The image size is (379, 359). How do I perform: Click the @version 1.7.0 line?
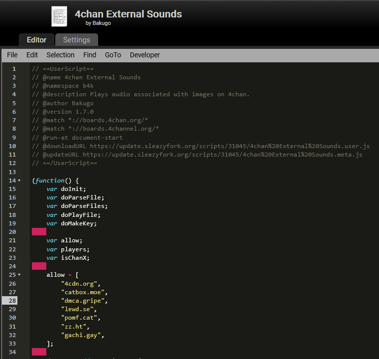tap(63, 112)
